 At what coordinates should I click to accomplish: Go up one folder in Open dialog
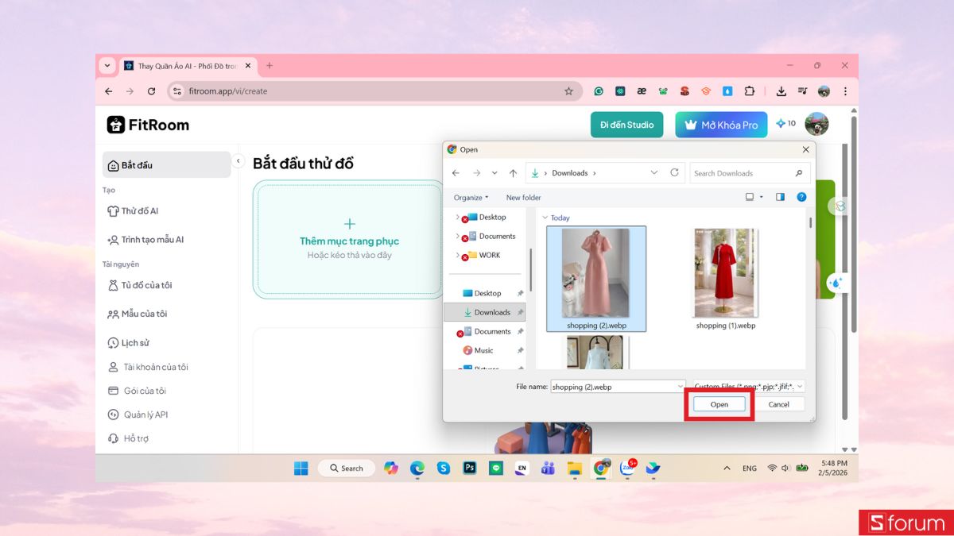513,173
